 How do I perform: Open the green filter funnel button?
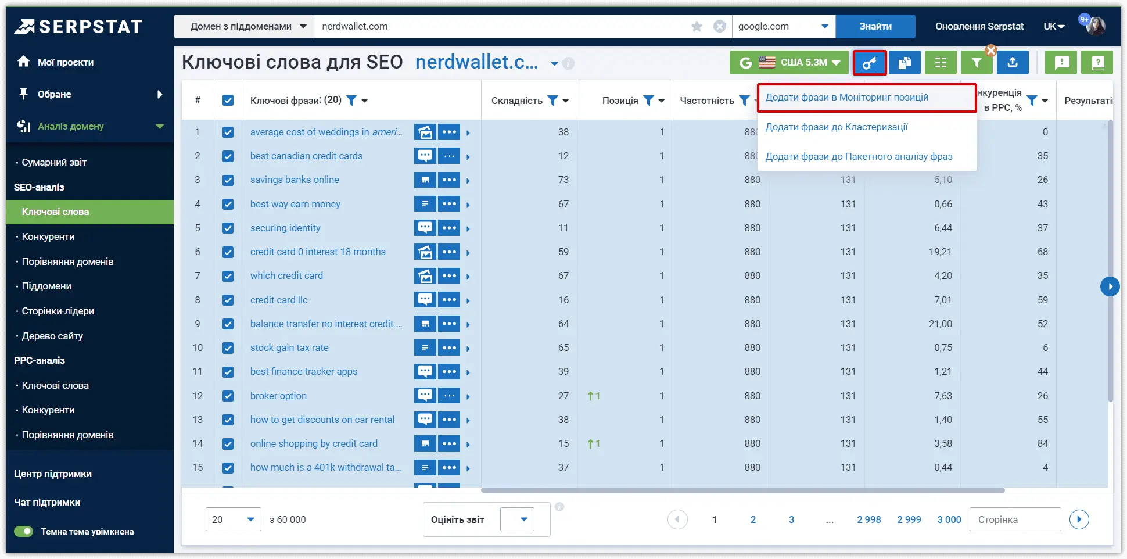[977, 63]
